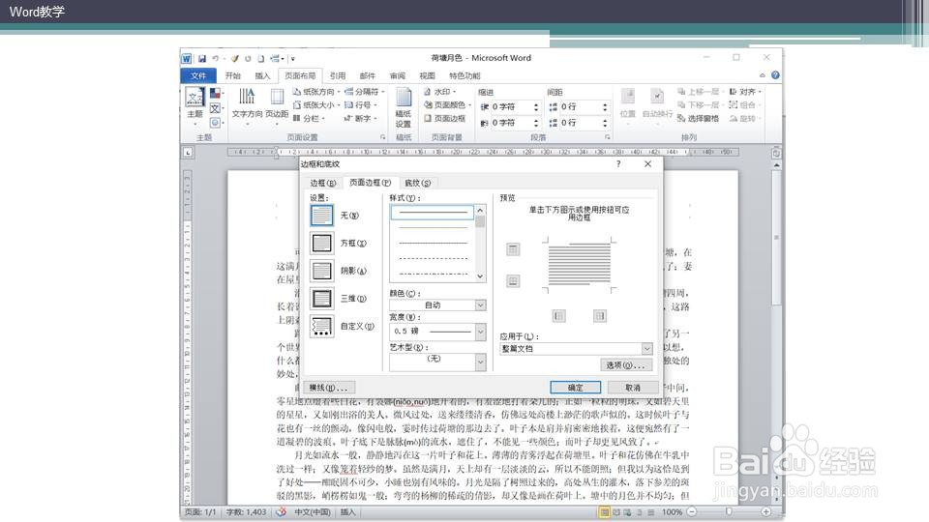Select the None (无) border setting
The height and width of the screenshot is (522, 929).
321,216
